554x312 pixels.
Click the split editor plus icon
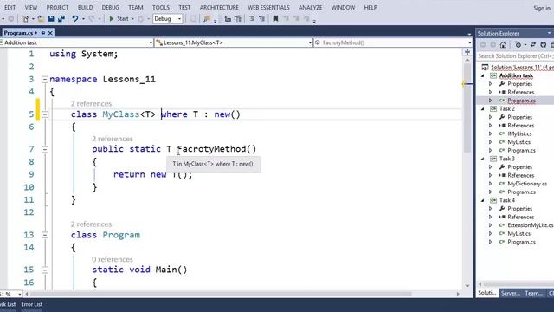click(x=467, y=52)
